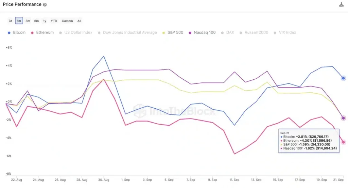Choose the YTD time range
This screenshot has width=348, height=188.
coord(54,21)
